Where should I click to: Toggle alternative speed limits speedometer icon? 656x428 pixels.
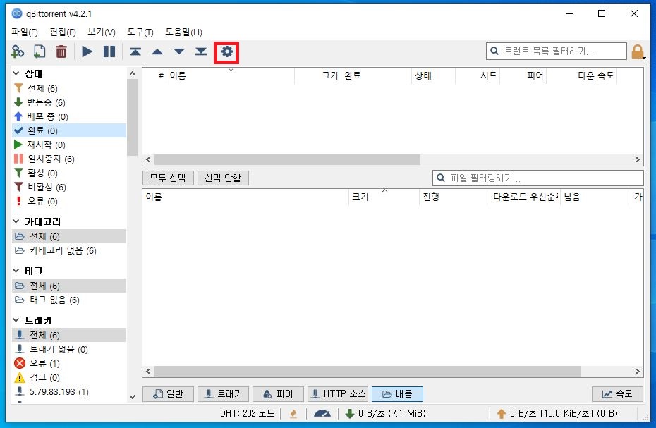(x=322, y=414)
